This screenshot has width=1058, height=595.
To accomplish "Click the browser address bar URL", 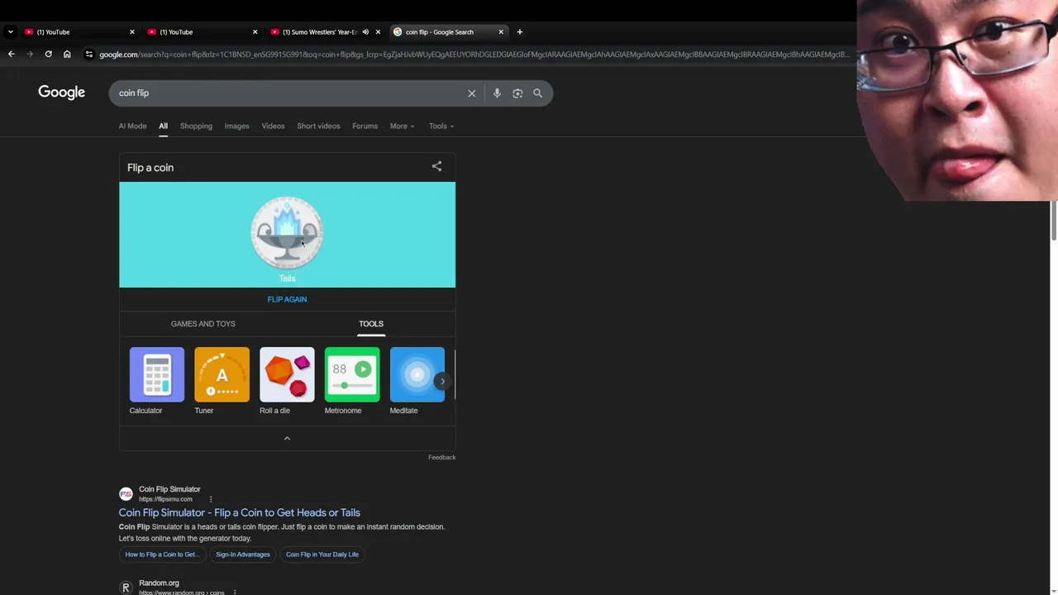I will 474,55.
